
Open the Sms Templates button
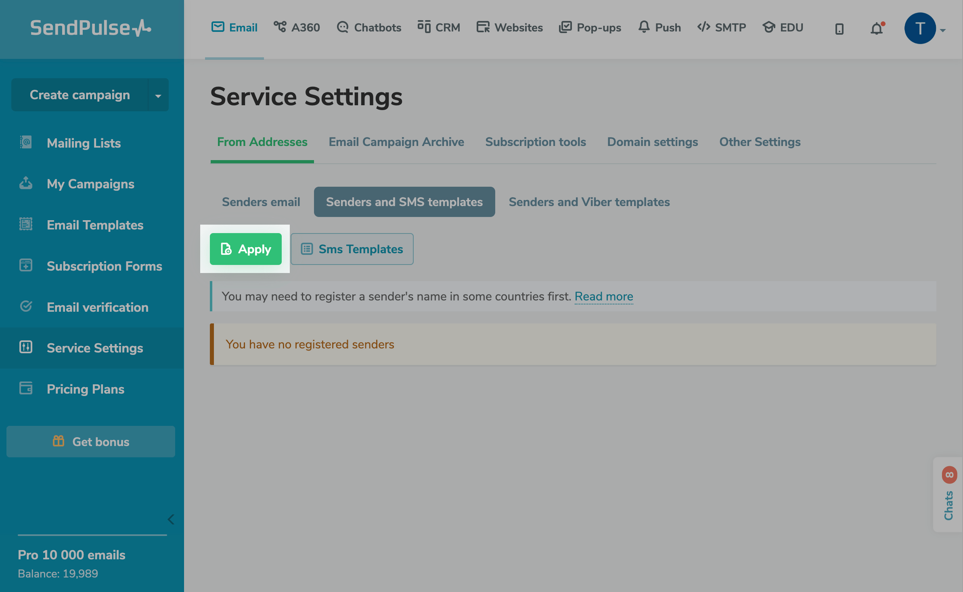pyautogui.click(x=352, y=249)
